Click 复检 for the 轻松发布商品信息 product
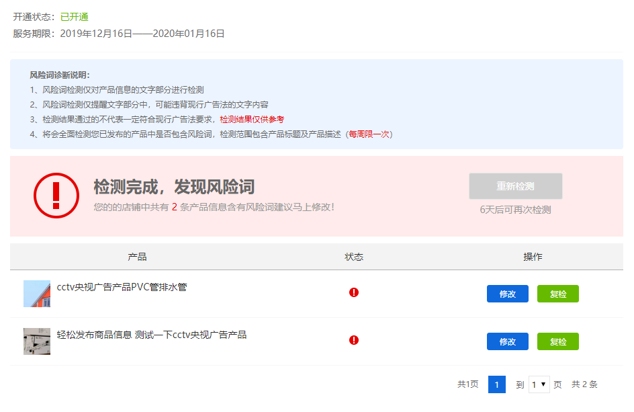The height and width of the screenshot is (412, 634). coord(557,341)
